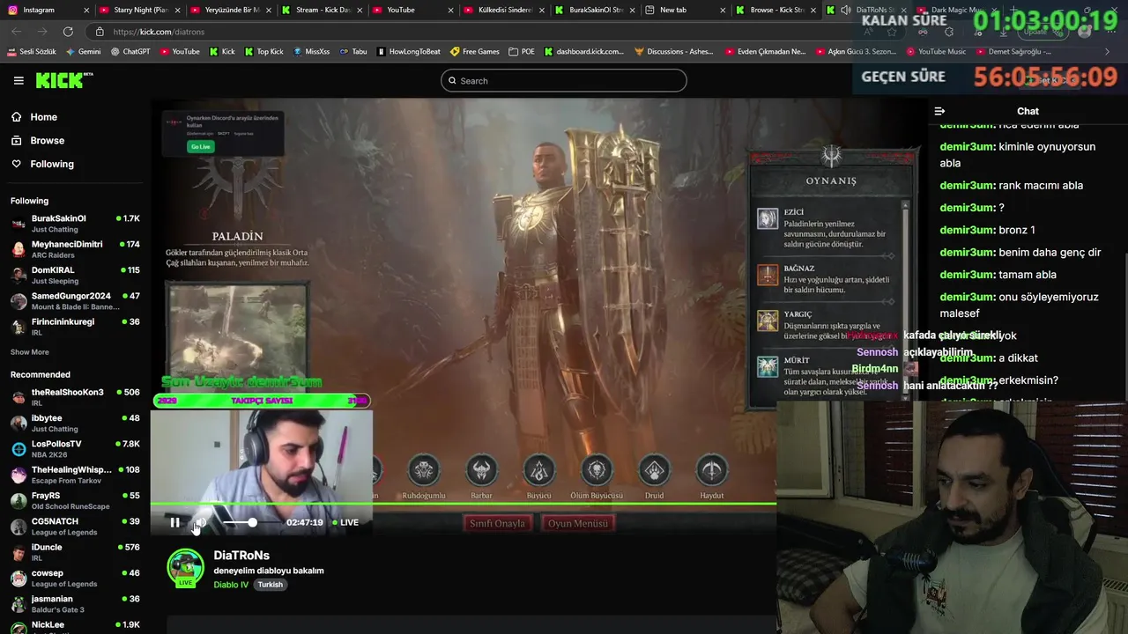Open BurakSakinOl channel in Following
The width and height of the screenshot is (1128, 634).
[x=75, y=223]
